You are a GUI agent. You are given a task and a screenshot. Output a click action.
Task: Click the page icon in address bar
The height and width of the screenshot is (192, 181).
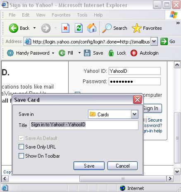pyautogui.click(x=28, y=41)
